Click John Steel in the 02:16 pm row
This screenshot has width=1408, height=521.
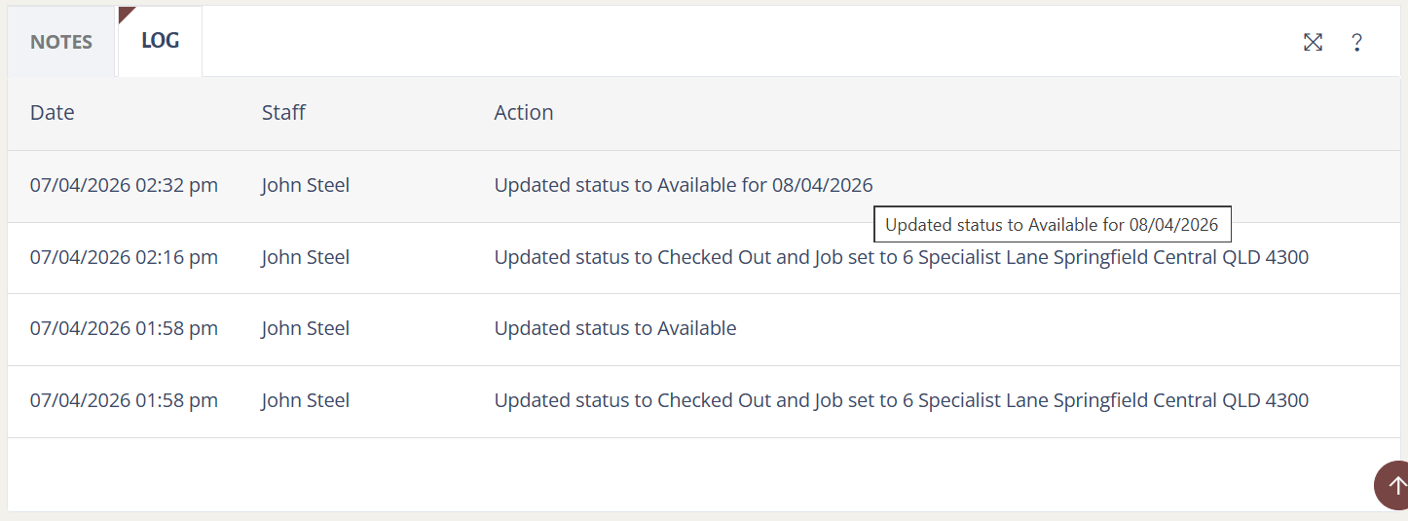[x=306, y=257]
